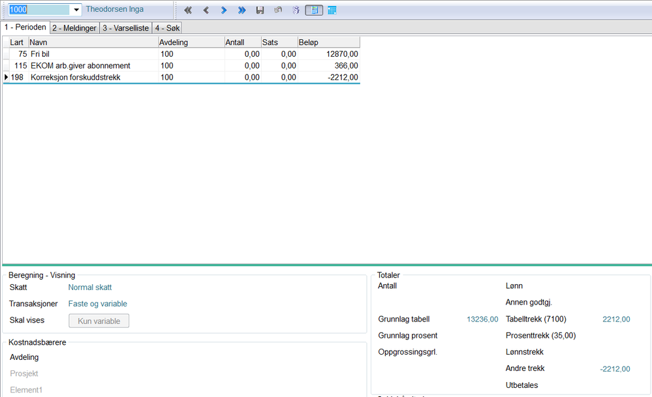Toggle the highlighted calculator toolbar button
This screenshot has width=652, height=397.
(314, 10)
